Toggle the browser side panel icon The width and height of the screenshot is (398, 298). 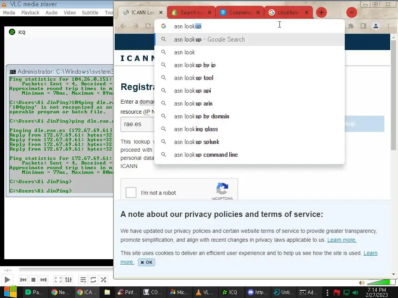[x=363, y=26]
